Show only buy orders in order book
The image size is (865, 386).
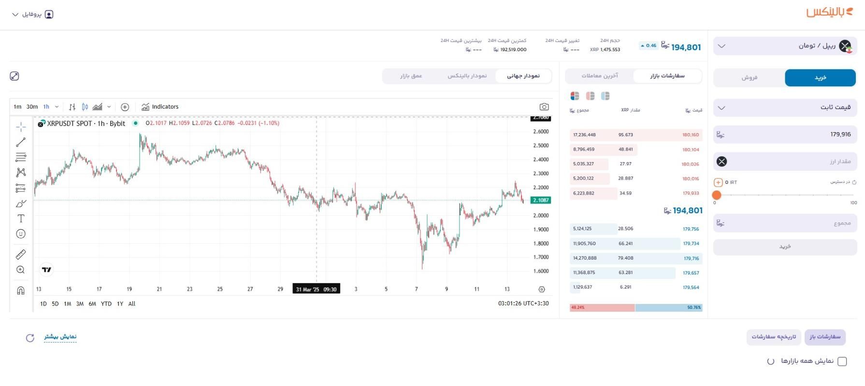(x=605, y=96)
